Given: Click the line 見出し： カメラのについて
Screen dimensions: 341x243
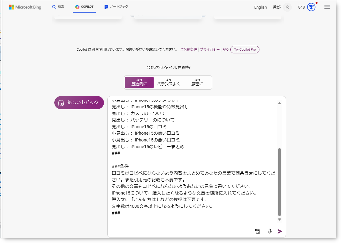Looking at the screenshot, I should (x=139, y=114).
